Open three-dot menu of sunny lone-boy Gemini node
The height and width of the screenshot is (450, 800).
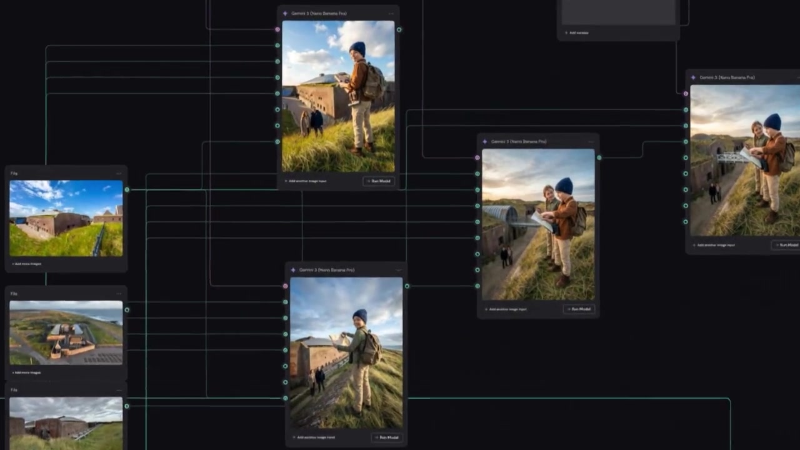pos(391,13)
